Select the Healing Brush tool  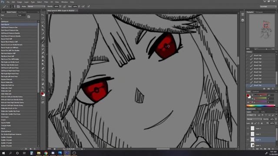[43, 38]
